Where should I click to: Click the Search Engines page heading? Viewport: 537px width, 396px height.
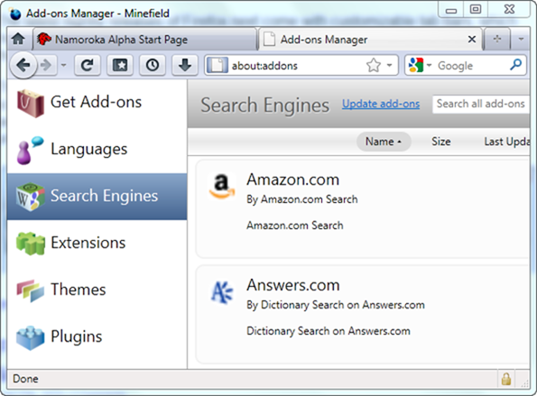[264, 105]
